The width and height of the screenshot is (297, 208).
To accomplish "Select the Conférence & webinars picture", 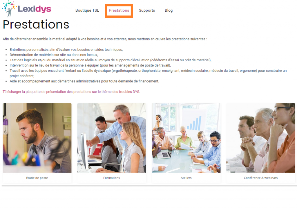I will click(261, 138).
